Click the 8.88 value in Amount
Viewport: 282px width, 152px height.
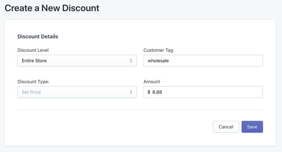(157, 92)
